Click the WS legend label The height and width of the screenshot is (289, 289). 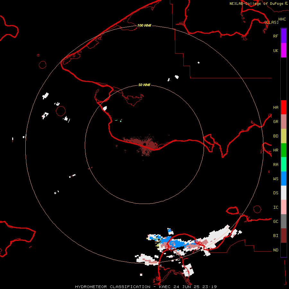click(276, 179)
